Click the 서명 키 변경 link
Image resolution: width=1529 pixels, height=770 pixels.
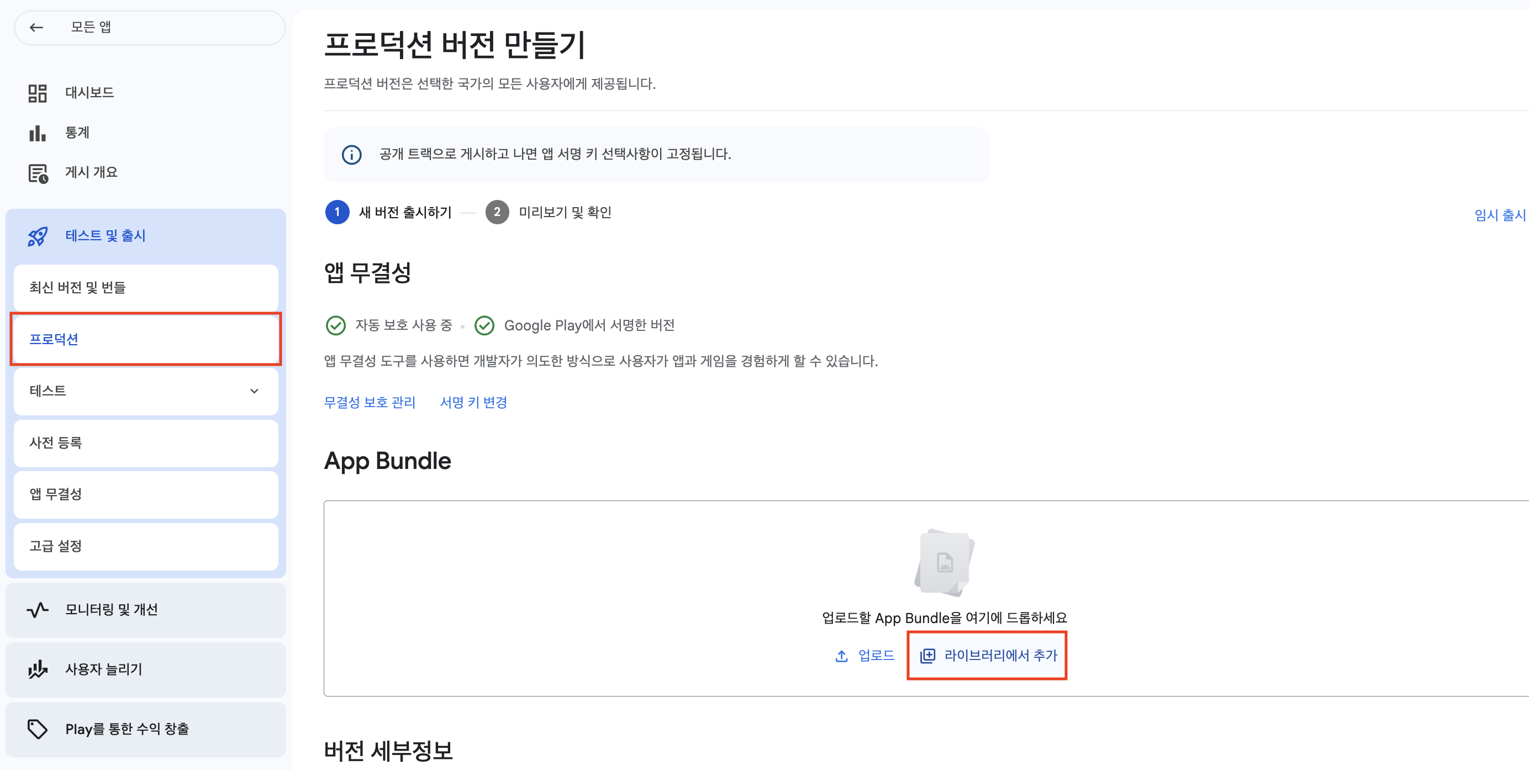point(473,402)
